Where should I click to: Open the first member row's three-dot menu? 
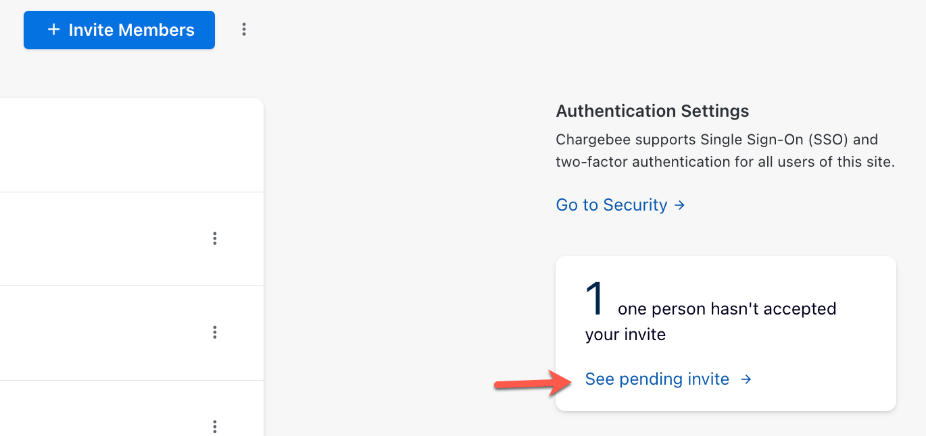[214, 238]
